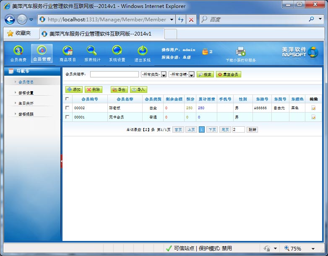Select 套餐设置 in the navigation sidebar
Screen dimensions: 328x256
(26, 92)
